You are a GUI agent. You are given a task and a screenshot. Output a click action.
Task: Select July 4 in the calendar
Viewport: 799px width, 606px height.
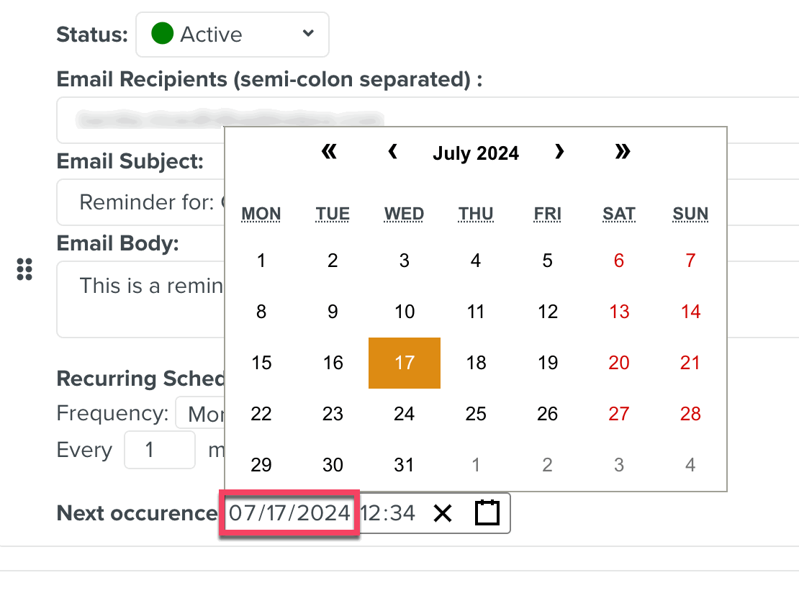[475, 261]
